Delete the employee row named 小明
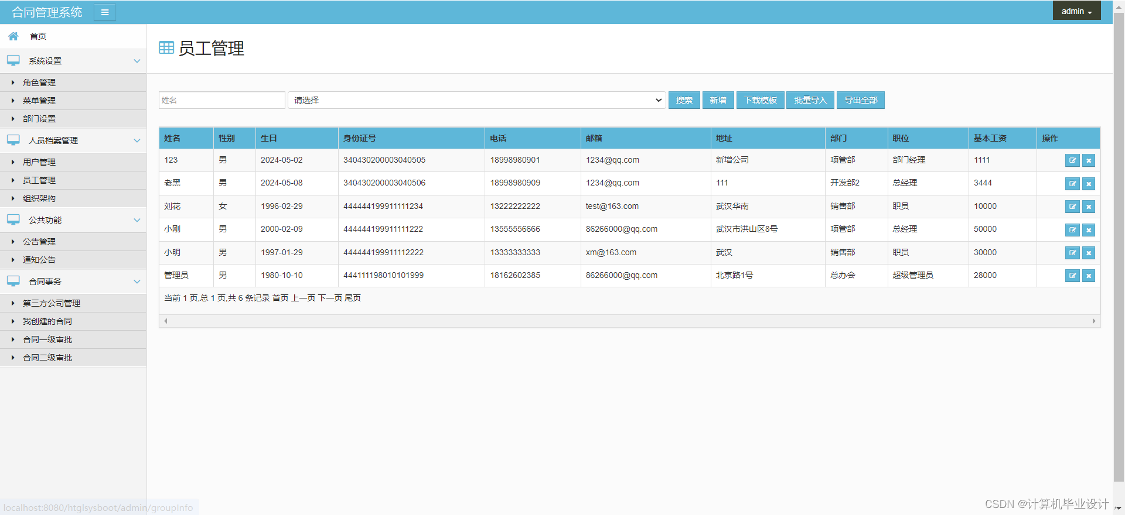 (x=1089, y=253)
